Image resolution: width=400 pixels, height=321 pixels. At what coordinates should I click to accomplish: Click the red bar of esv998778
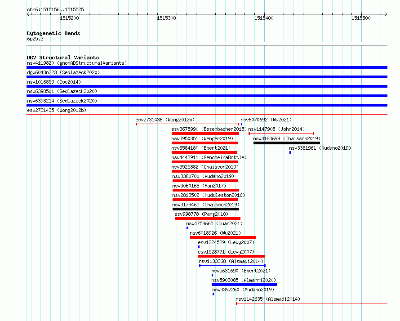point(208,218)
